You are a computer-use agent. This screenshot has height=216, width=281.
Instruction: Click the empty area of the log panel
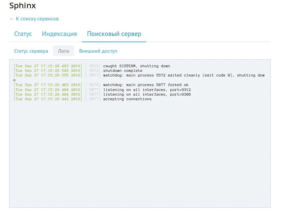140,155
